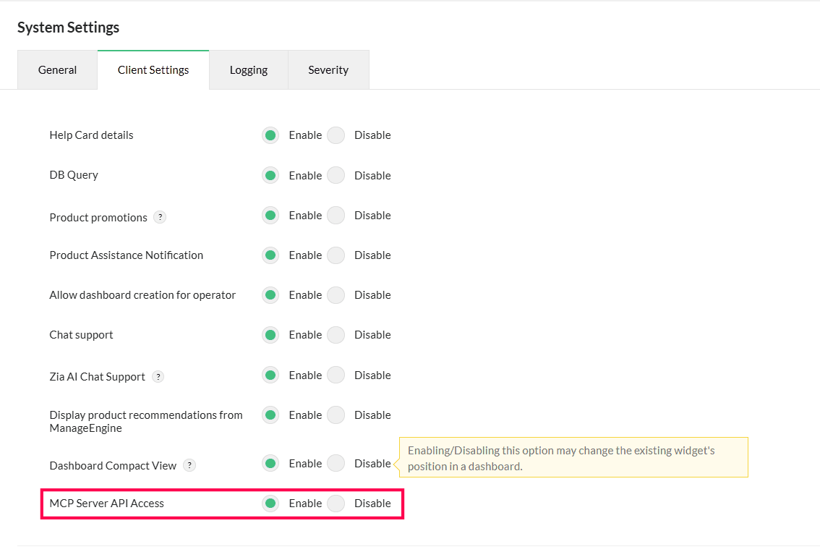Click the Product promotions label
The height and width of the screenshot is (552, 820).
(98, 218)
